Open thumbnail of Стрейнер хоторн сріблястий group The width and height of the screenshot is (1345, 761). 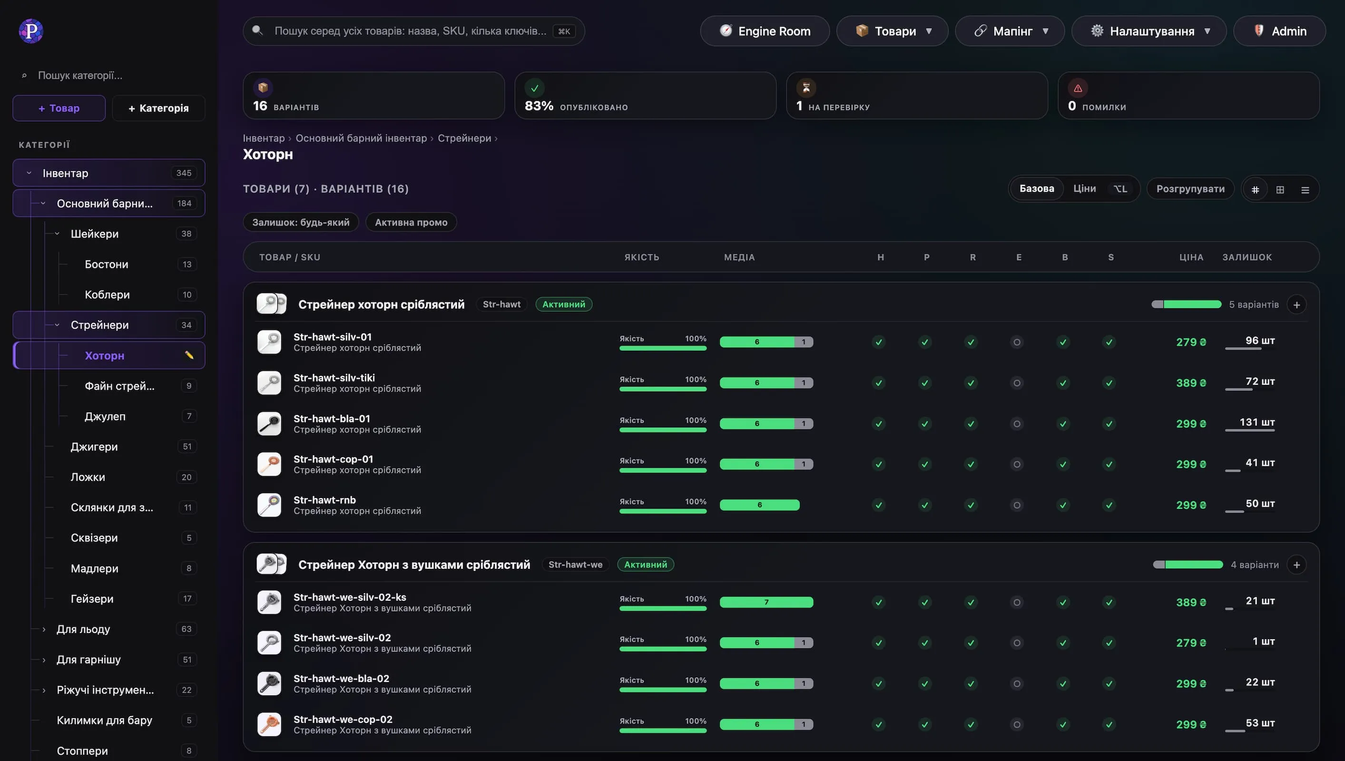pos(271,304)
